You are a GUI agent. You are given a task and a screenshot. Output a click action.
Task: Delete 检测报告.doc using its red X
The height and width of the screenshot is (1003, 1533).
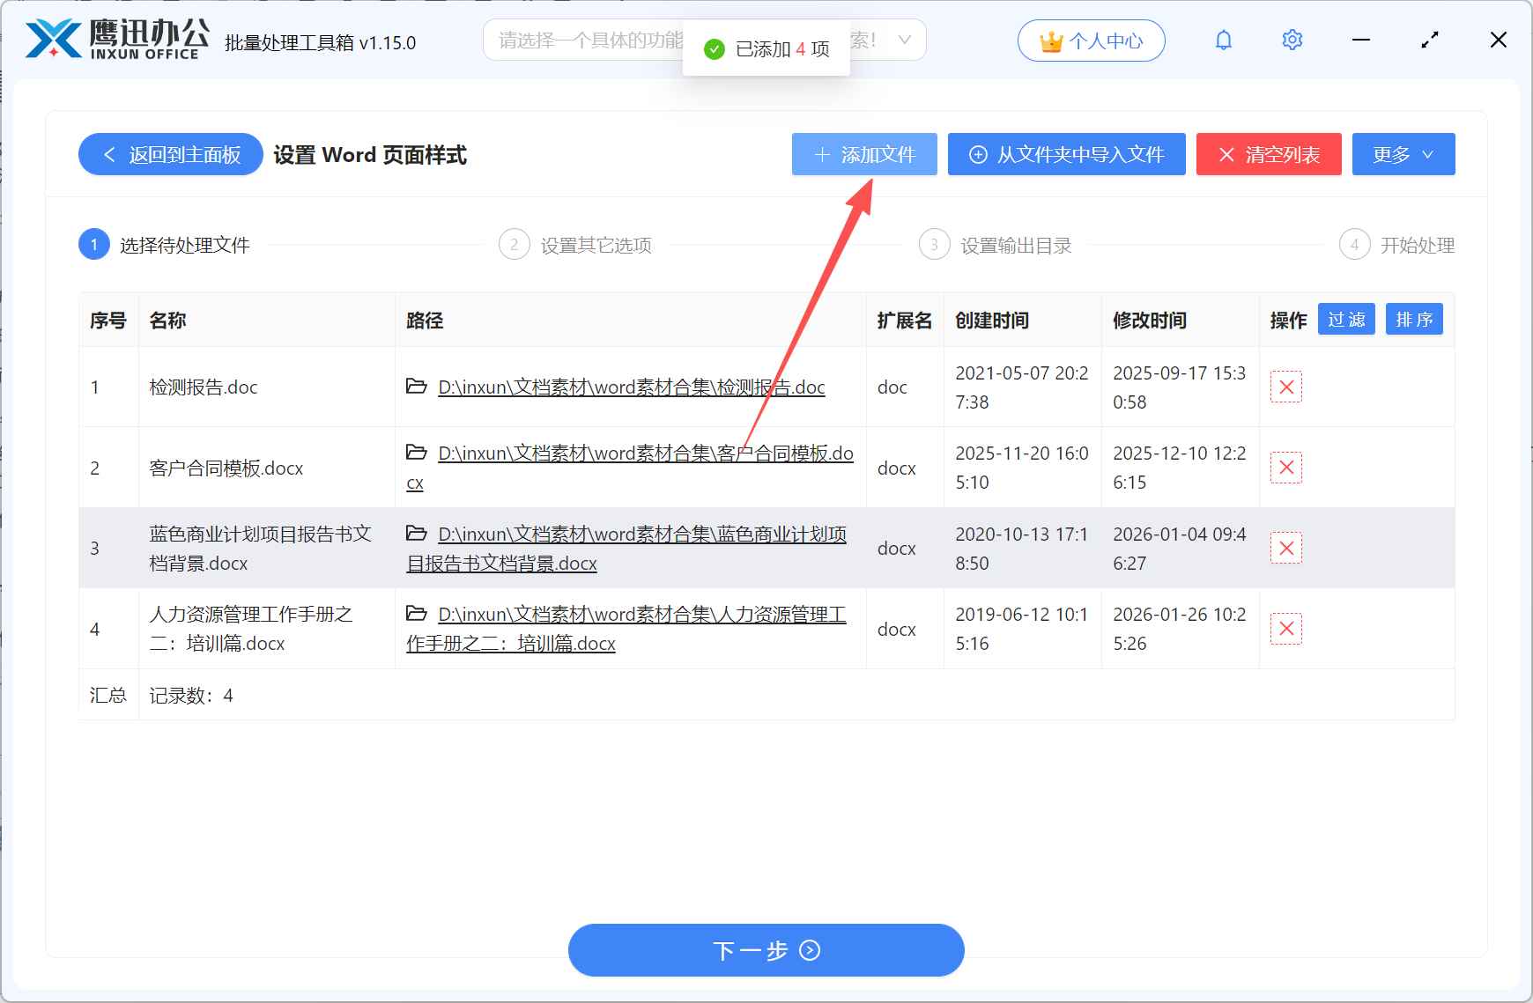click(1286, 387)
